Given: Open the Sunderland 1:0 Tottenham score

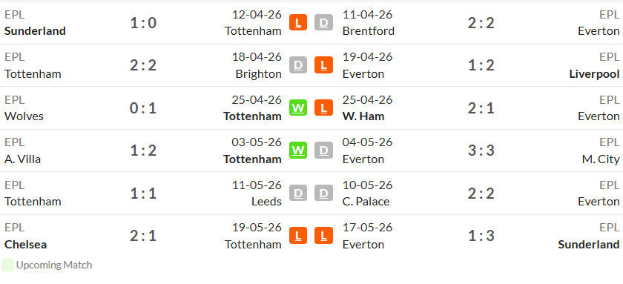Looking at the screenshot, I should coord(143,23).
